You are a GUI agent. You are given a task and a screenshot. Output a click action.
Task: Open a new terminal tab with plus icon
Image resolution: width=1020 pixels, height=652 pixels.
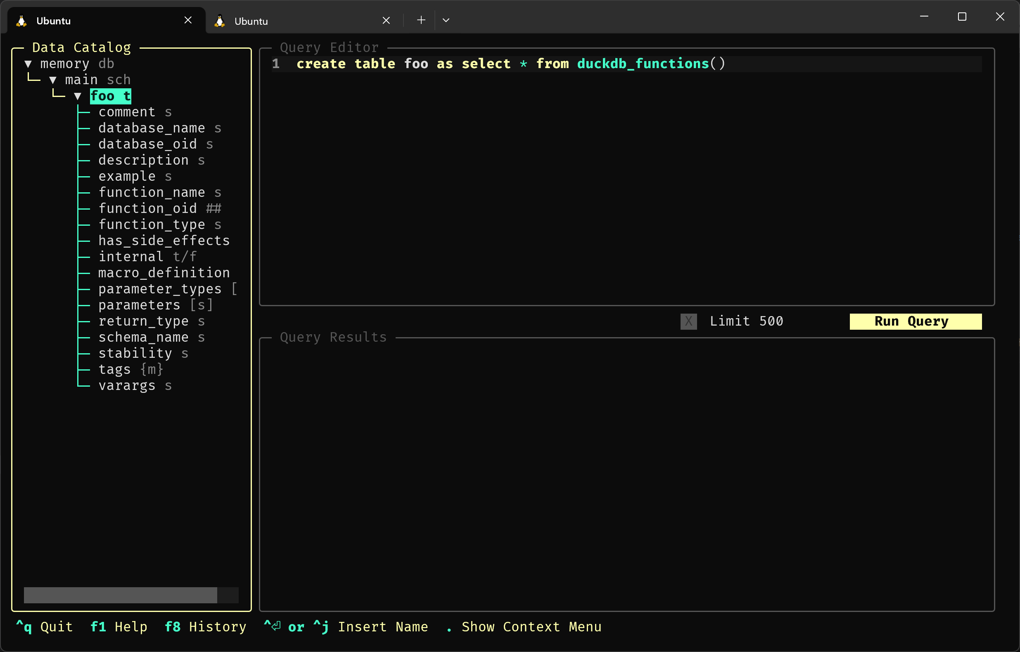coord(421,19)
